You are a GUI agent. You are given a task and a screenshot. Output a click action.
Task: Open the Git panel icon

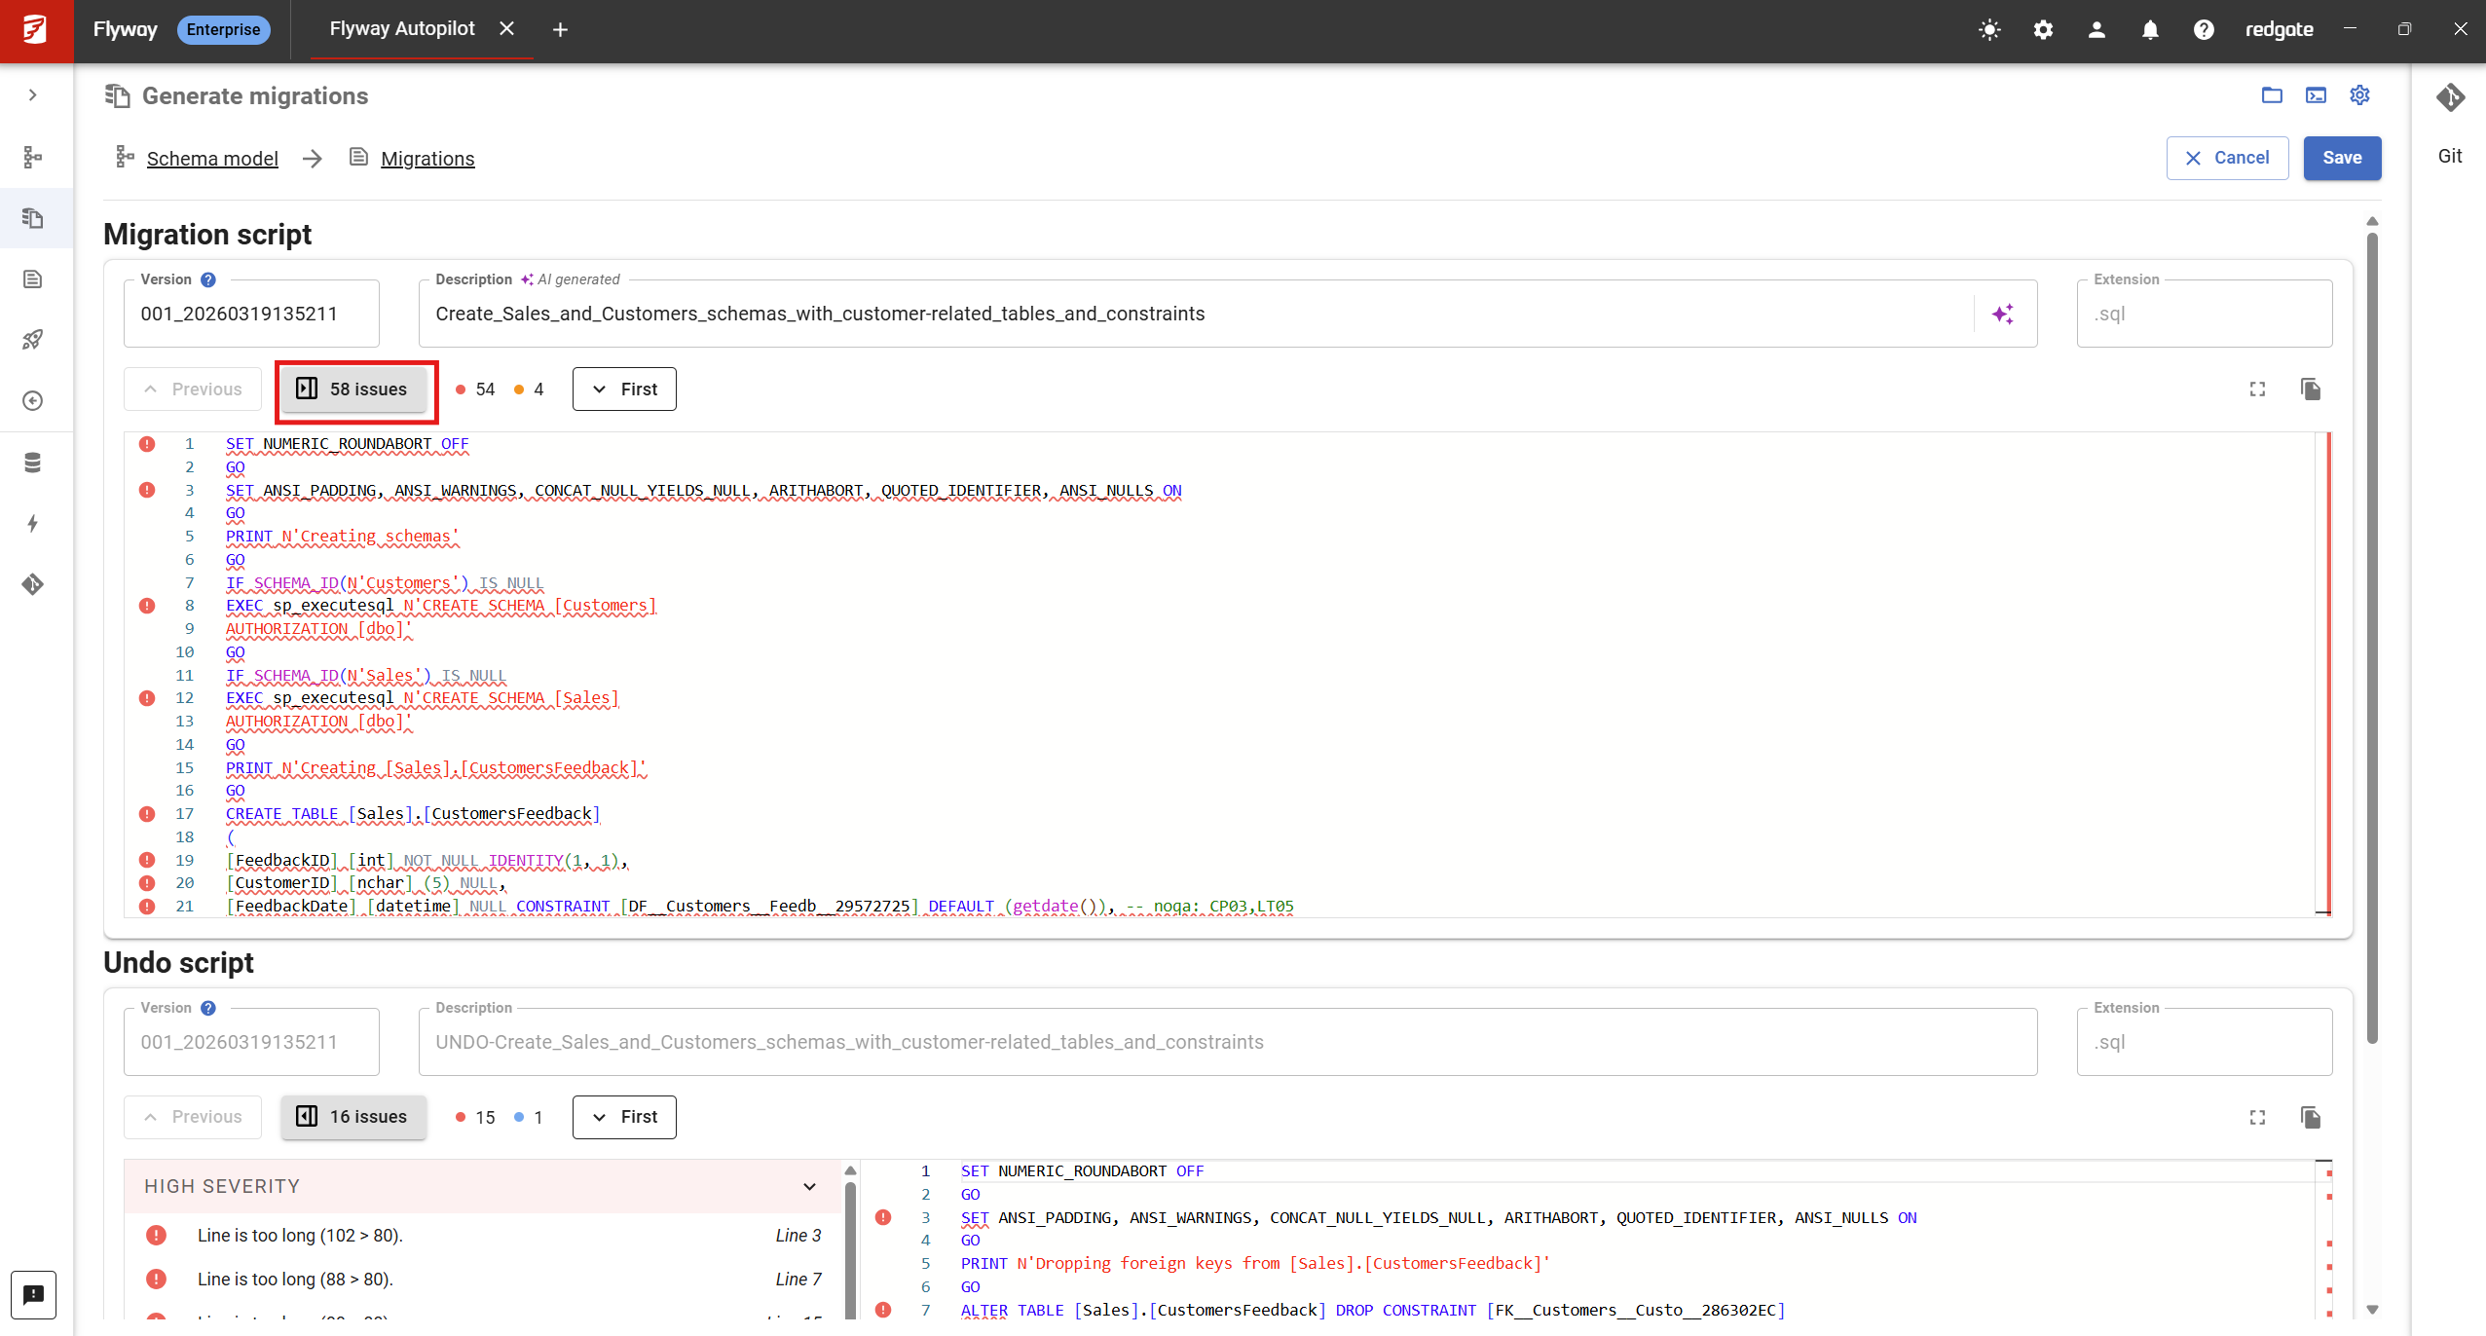pos(2450,97)
